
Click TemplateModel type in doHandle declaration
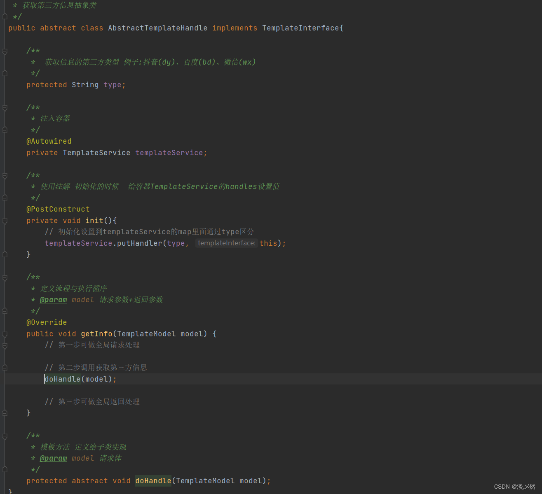205,481
